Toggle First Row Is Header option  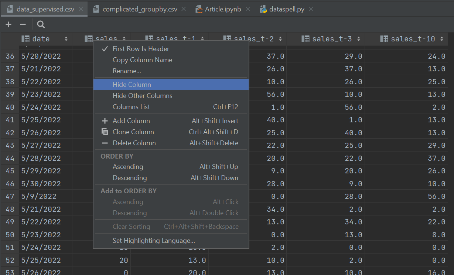pos(141,49)
